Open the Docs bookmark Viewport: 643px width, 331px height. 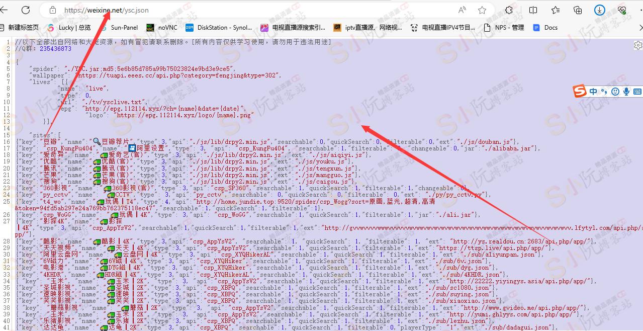(x=545, y=28)
